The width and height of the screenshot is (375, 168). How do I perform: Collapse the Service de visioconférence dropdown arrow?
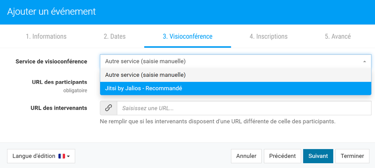364,61
